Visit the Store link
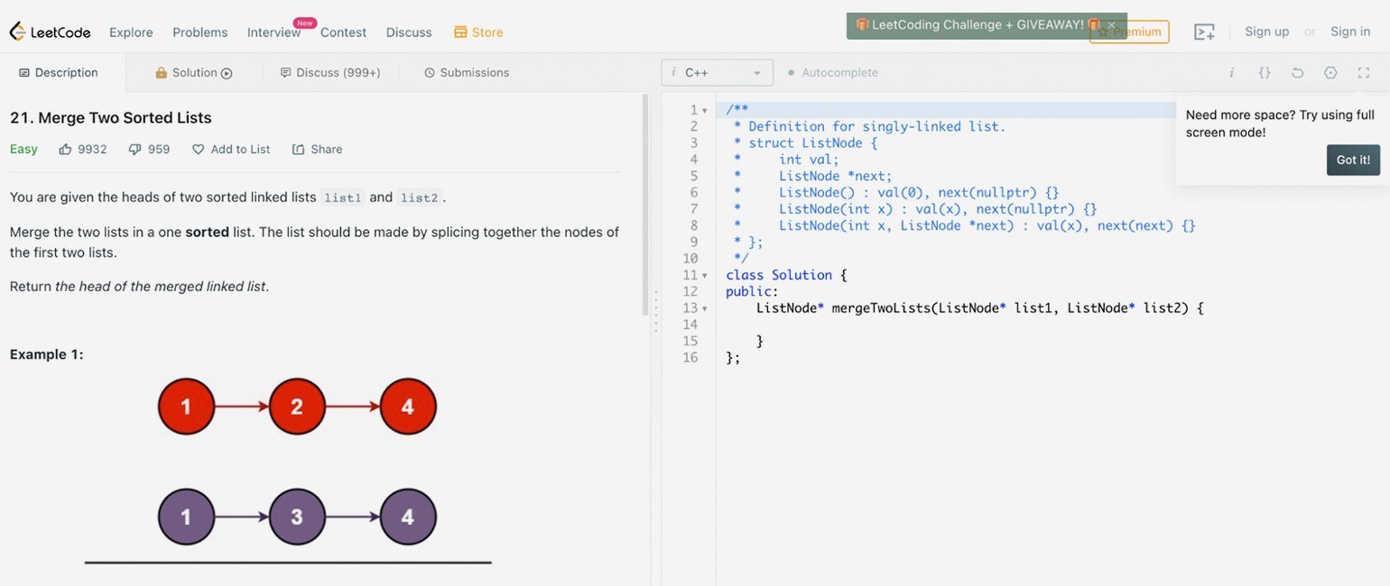 click(x=478, y=32)
